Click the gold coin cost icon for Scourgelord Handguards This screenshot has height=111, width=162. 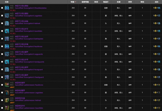(x=155, y=62)
